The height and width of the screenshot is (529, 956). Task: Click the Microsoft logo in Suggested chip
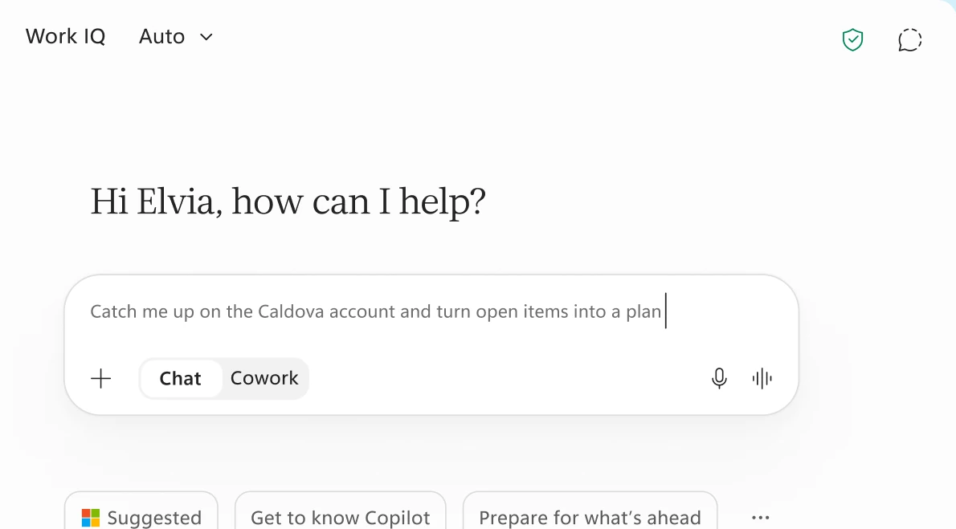click(x=91, y=518)
